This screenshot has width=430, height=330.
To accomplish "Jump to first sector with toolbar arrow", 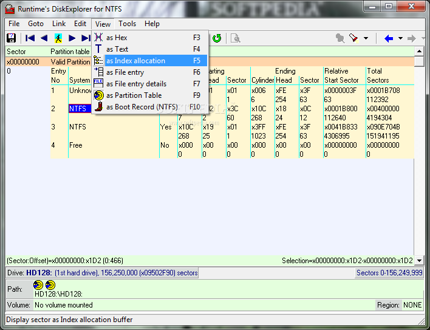I will tap(30, 38).
